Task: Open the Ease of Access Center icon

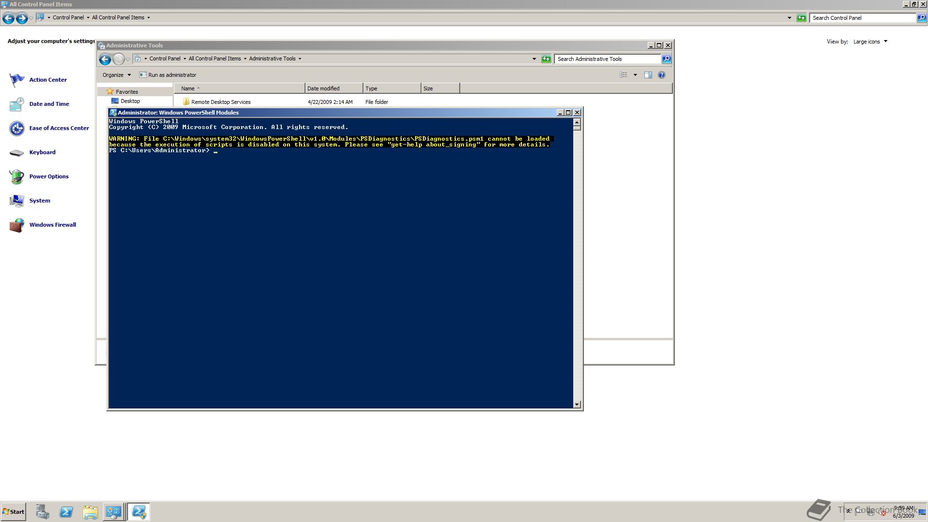Action: (17, 128)
